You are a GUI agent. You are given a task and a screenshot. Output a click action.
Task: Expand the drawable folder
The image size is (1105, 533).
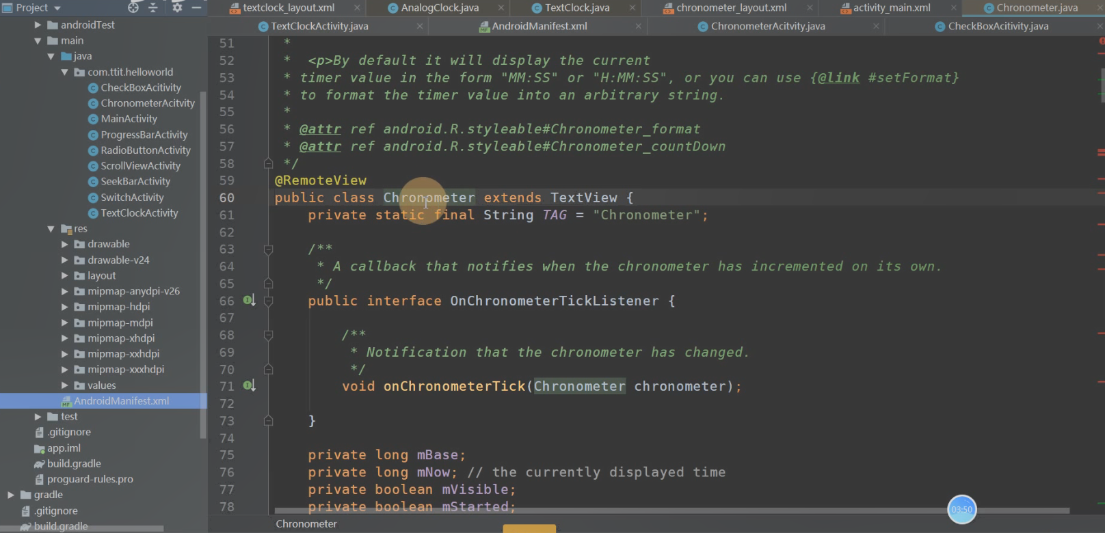coord(64,244)
